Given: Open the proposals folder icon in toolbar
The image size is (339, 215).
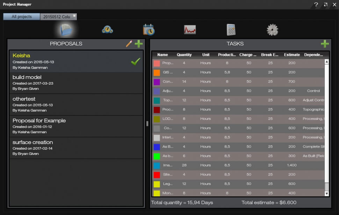Looking at the screenshot, I should [x=66, y=30].
